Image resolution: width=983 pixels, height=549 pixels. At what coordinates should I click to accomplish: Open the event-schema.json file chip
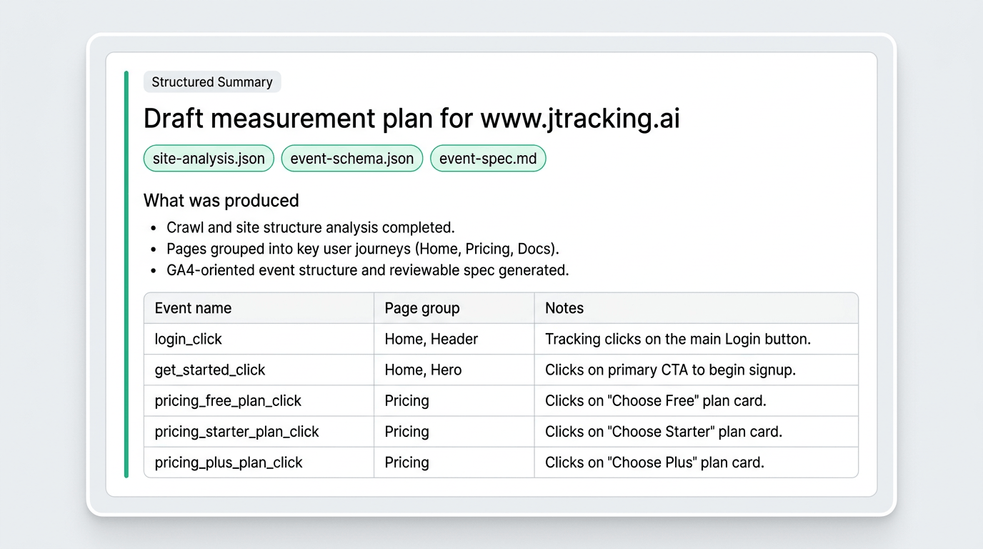pos(351,158)
